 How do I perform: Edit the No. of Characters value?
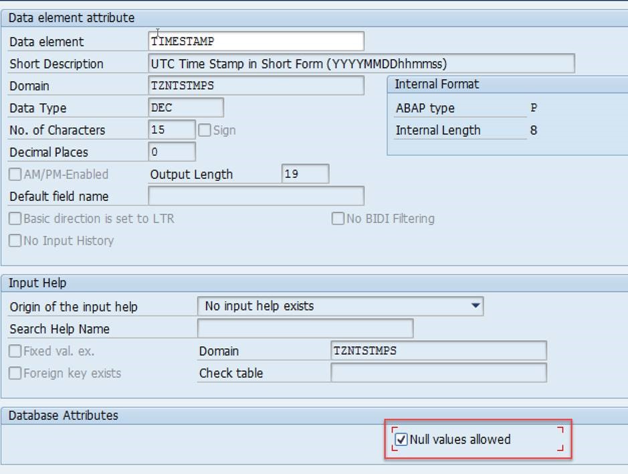pyautogui.click(x=171, y=129)
